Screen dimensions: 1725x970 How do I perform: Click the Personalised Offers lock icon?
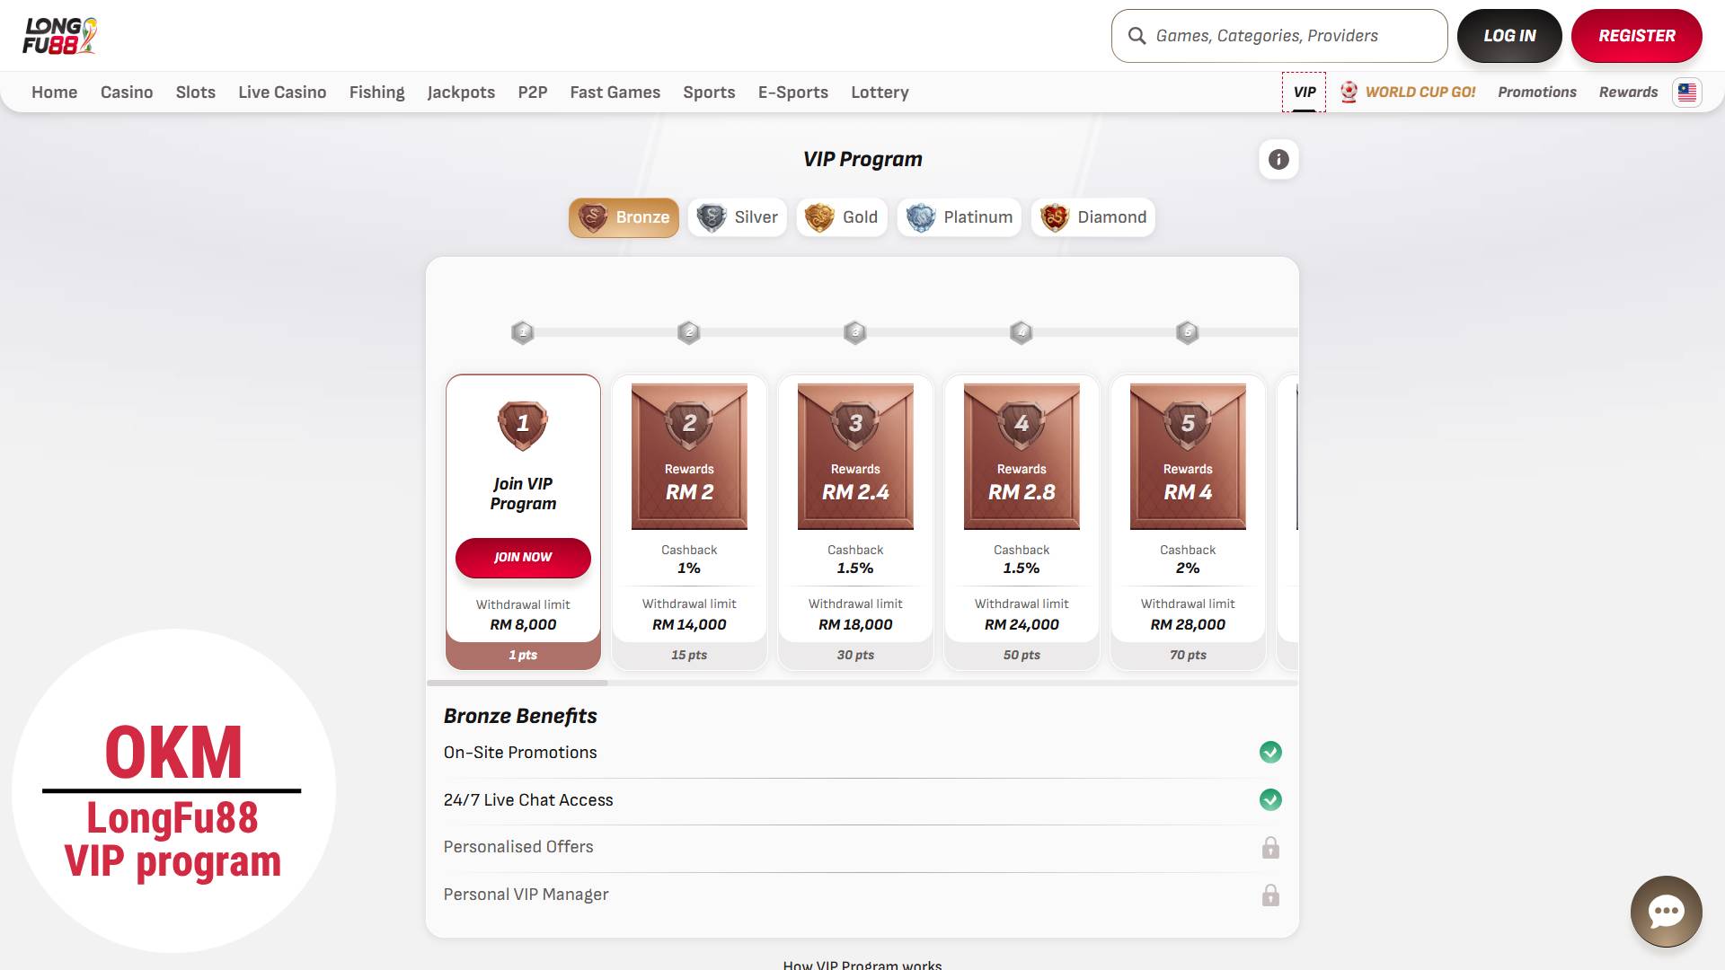click(x=1270, y=847)
